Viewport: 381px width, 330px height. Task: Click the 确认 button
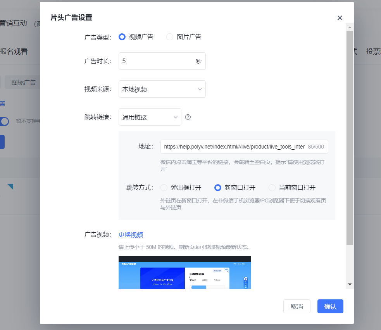pyautogui.click(x=330, y=306)
